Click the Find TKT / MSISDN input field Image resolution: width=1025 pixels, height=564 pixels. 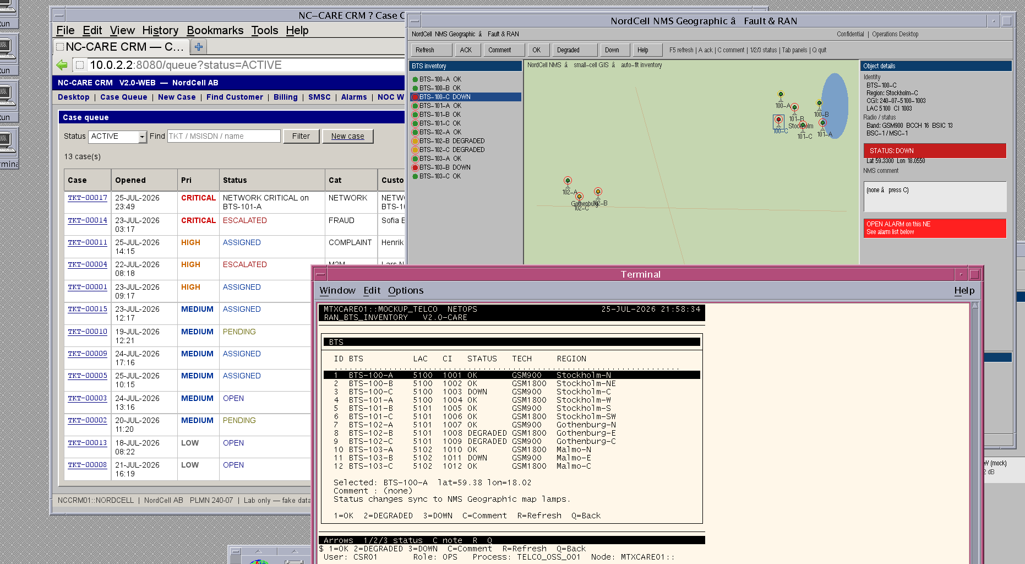click(x=223, y=136)
